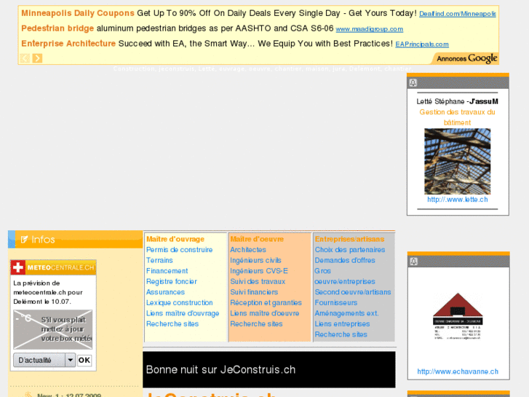Select Entreprises/artisans heading
This screenshot has height=397, width=529.
tap(349, 239)
